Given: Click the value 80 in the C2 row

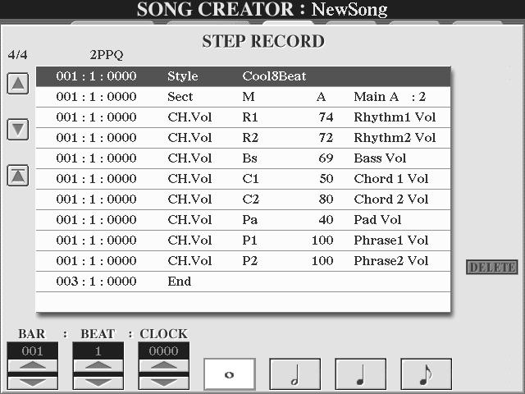Looking at the screenshot, I should [x=326, y=199].
